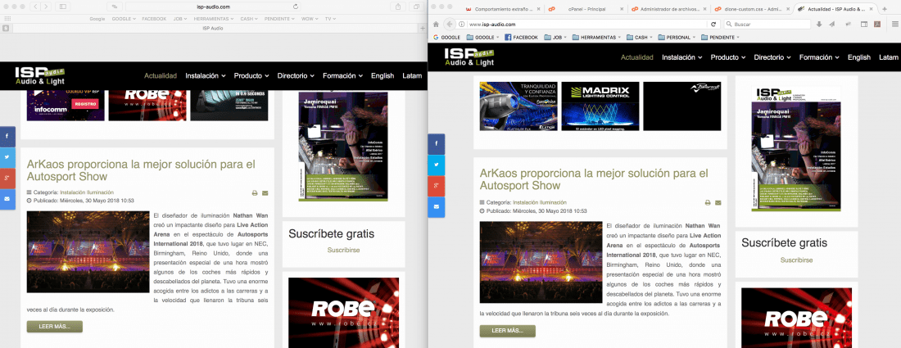Email the article in Firefox page
The width and height of the screenshot is (901, 348).
(718, 203)
